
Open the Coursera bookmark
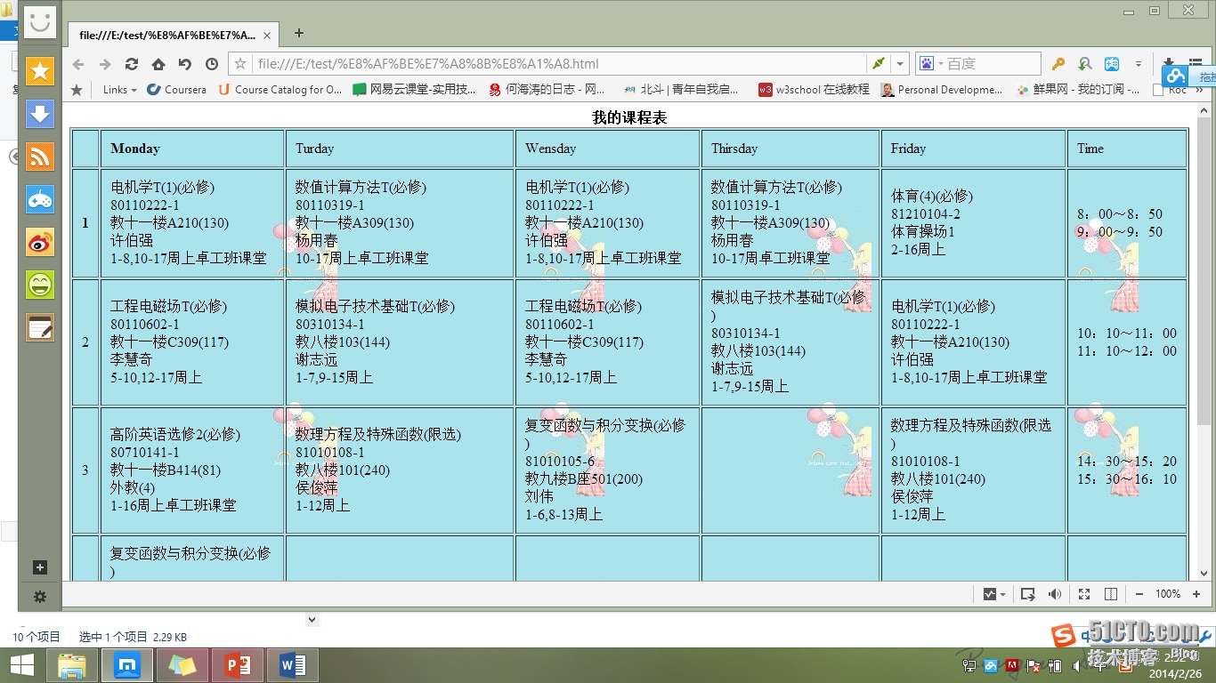176,90
